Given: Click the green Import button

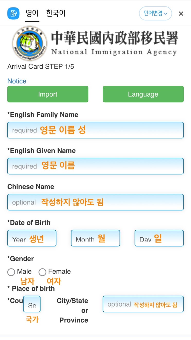Looking at the screenshot, I should 48,94.
